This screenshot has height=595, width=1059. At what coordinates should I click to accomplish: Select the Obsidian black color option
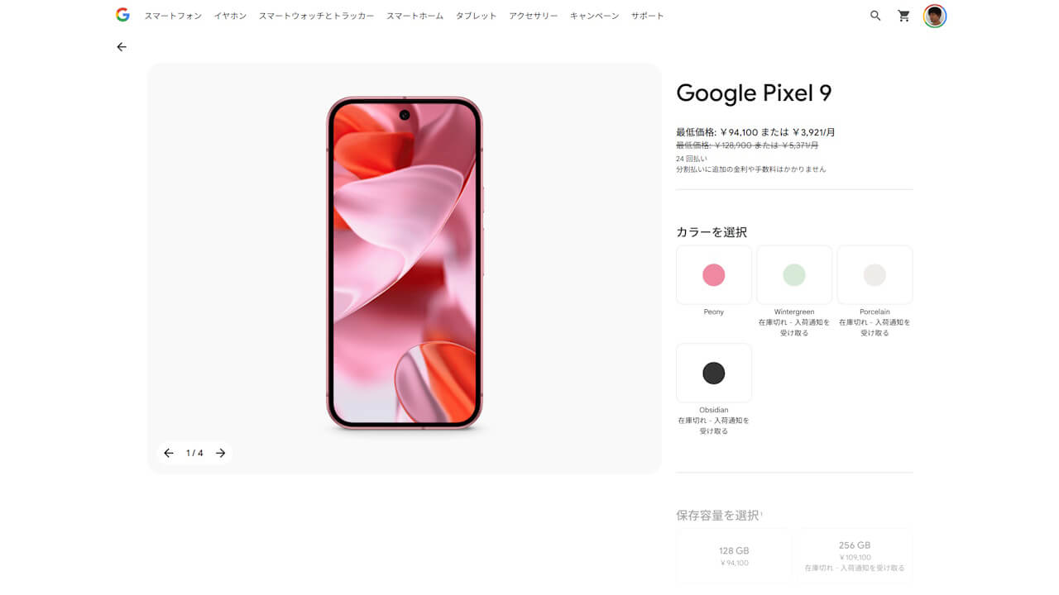click(x=714, y=373)
